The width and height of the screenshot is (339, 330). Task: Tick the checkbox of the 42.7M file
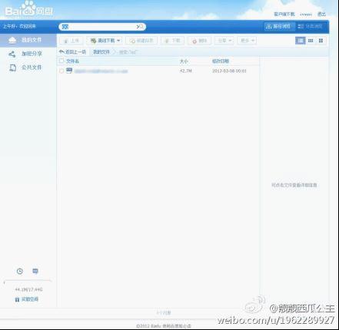[x=61, y=71]
